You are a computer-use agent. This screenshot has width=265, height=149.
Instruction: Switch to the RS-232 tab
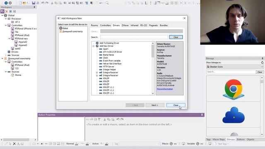144,25
